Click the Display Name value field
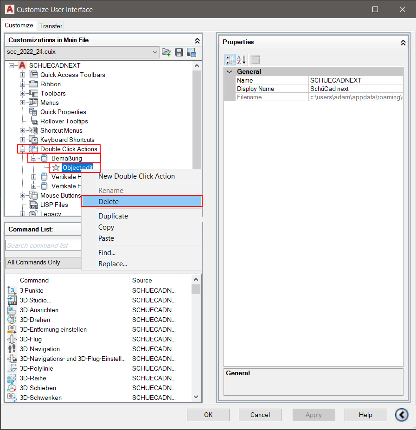 (355, 89)
